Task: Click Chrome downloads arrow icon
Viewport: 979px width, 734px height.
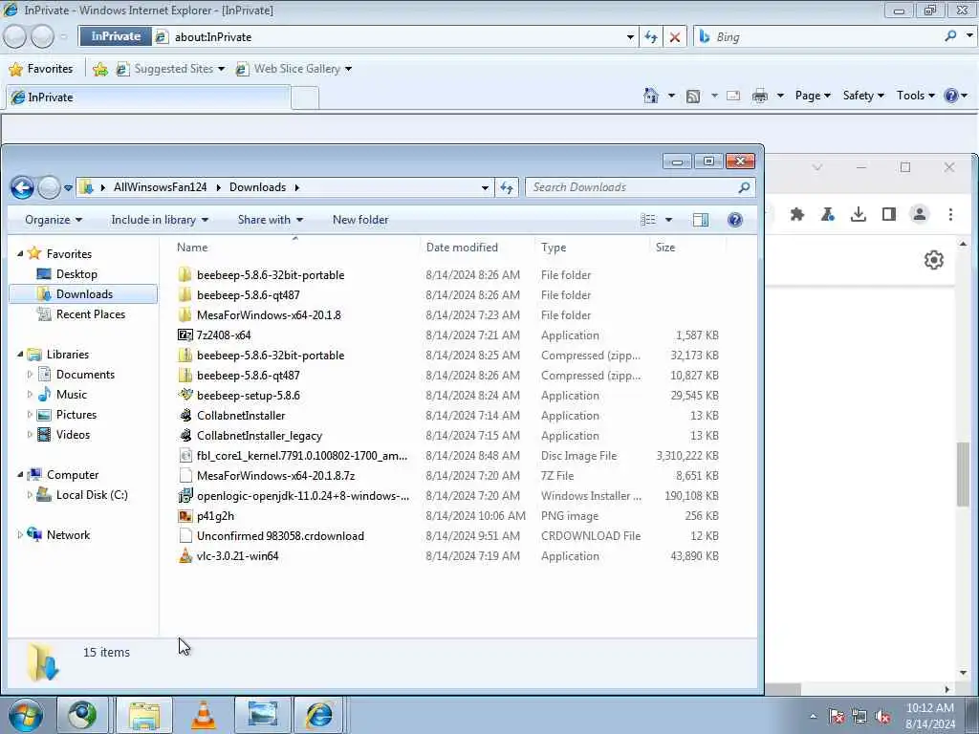Action: [859, 215]
